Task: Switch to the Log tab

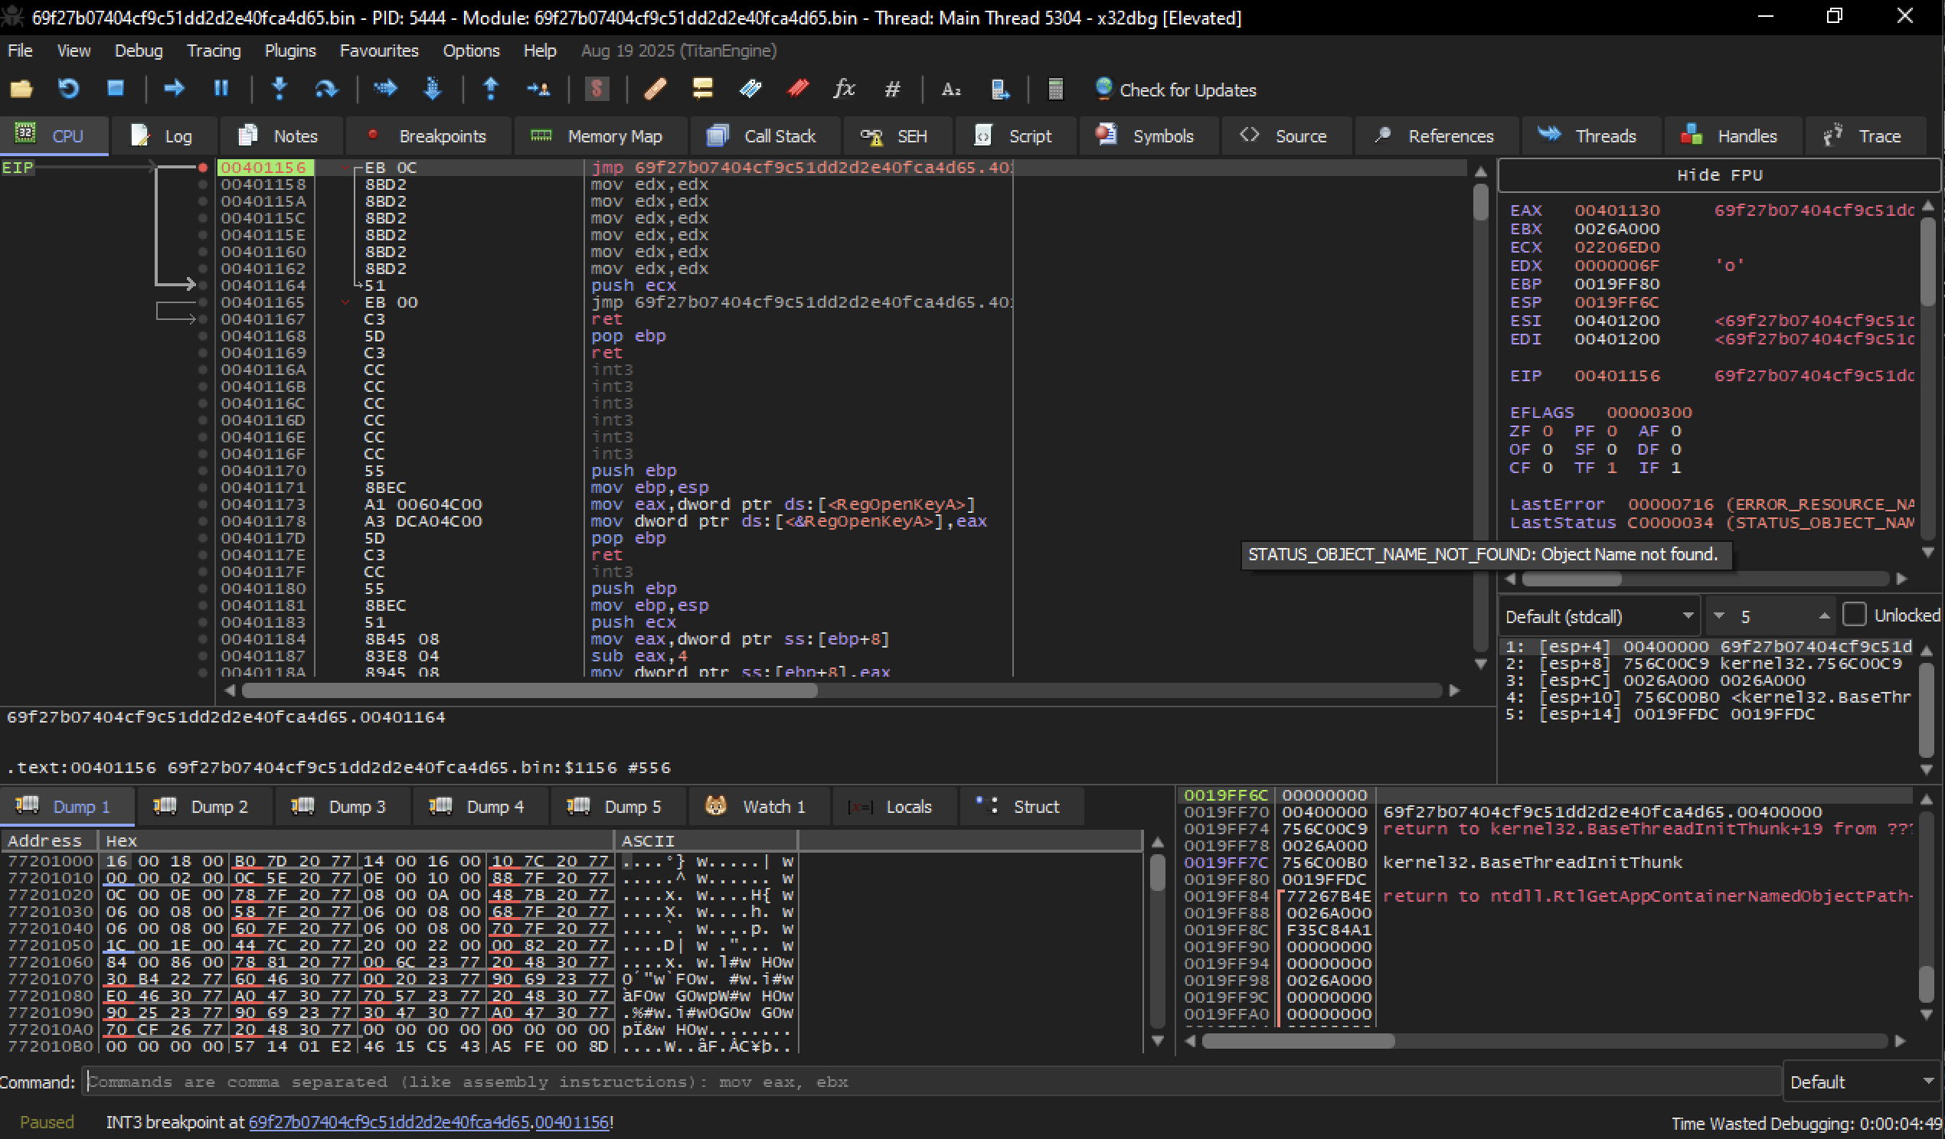Action: pos(164,135)
